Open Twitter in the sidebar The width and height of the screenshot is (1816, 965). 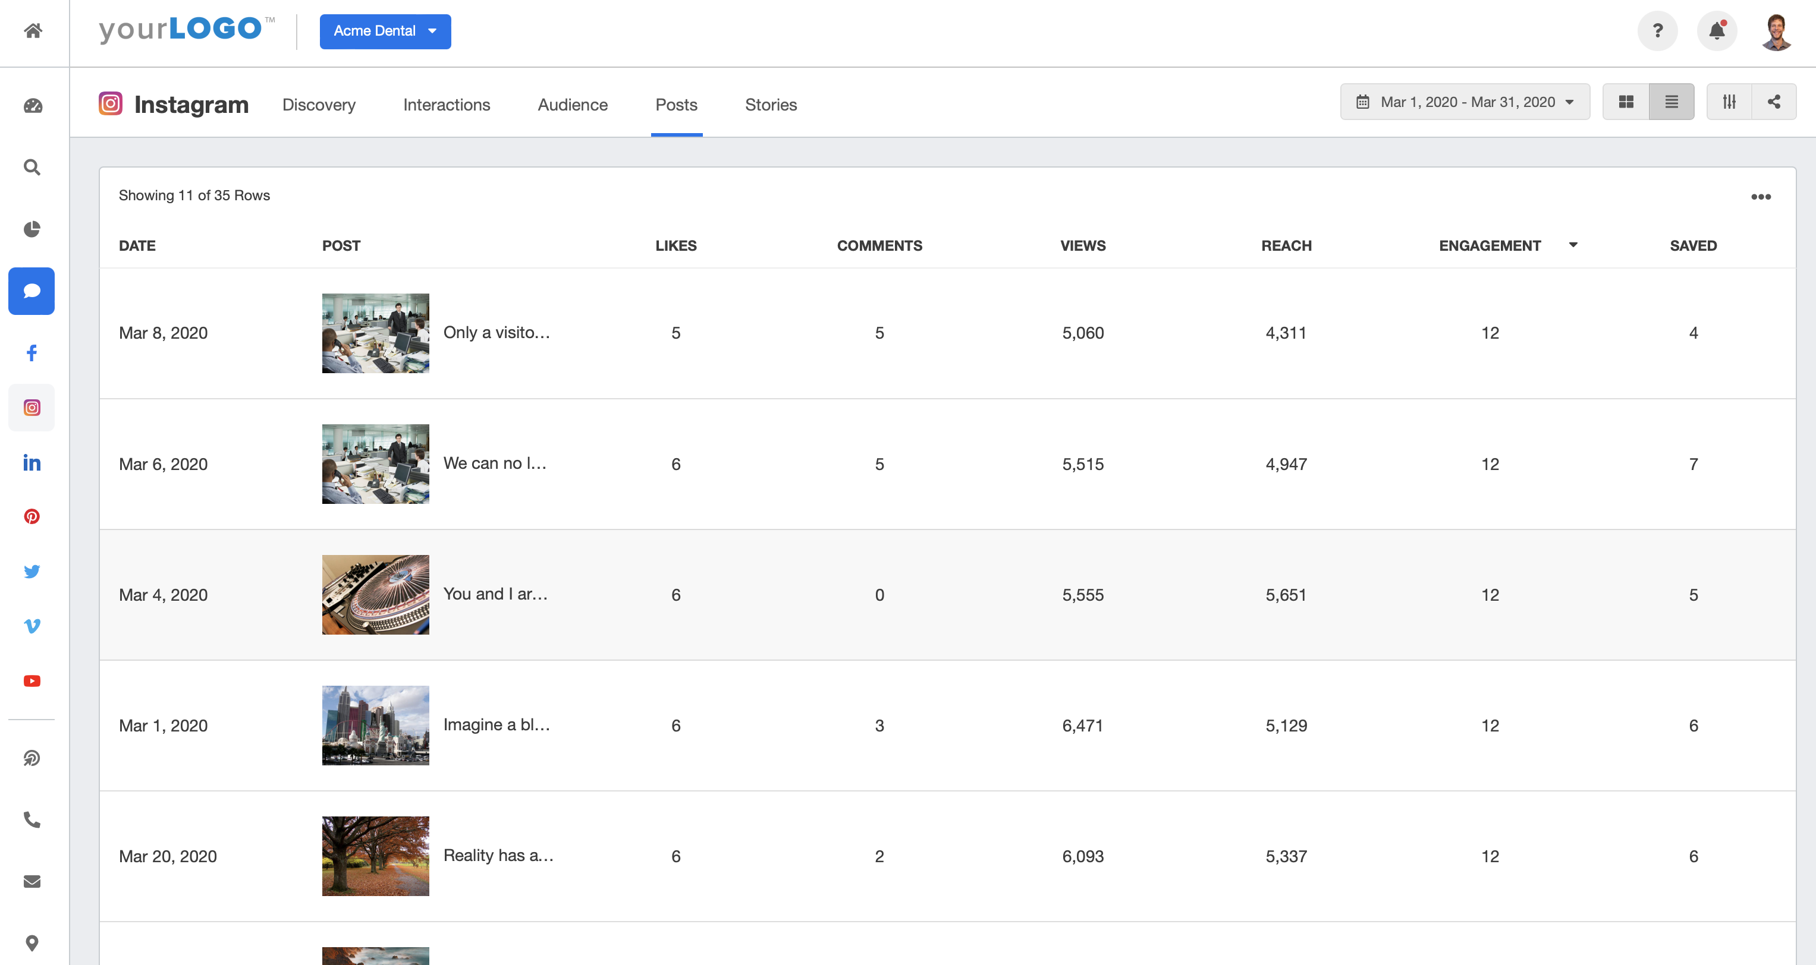pos(32,571)
